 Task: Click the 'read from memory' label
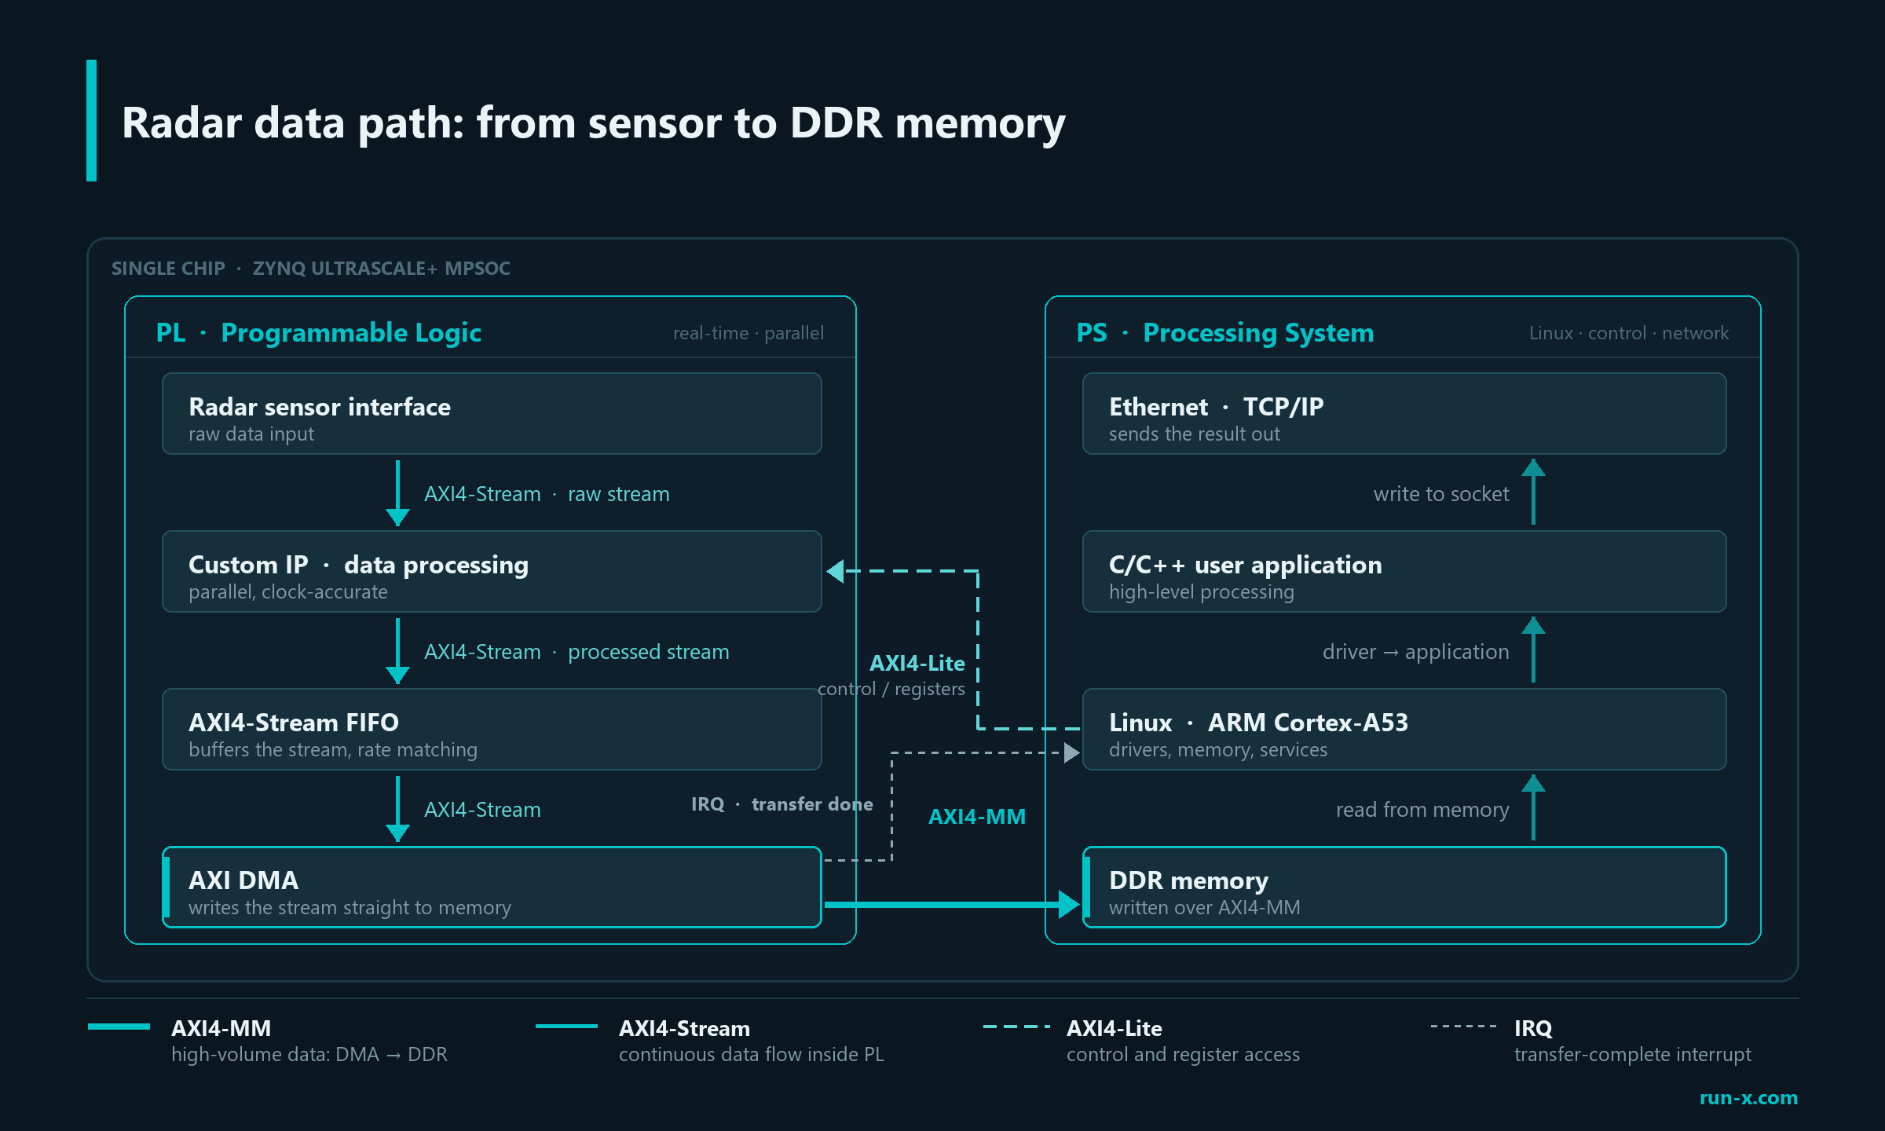coord(1422,810)
